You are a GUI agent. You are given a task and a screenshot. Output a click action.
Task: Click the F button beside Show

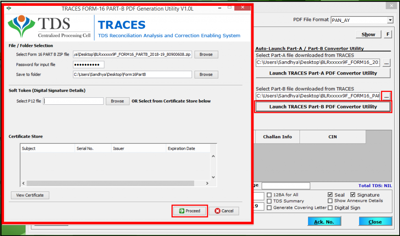pos(388,34)
